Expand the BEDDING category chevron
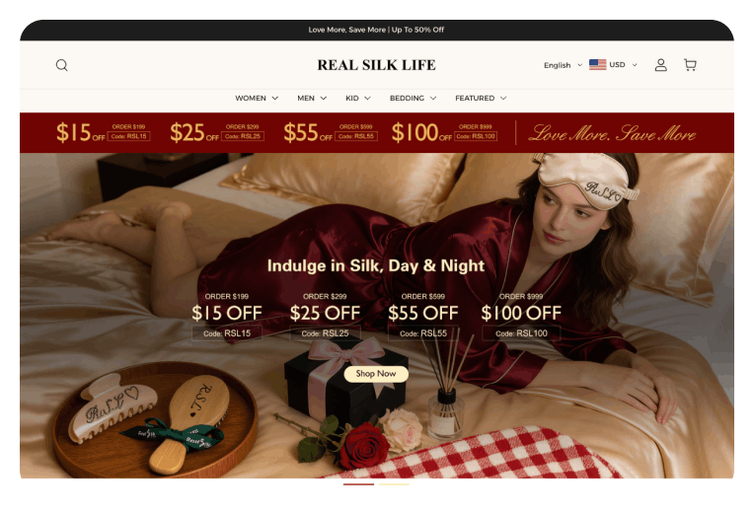This screenshot has height=513, width=754. tap(433, 98)
